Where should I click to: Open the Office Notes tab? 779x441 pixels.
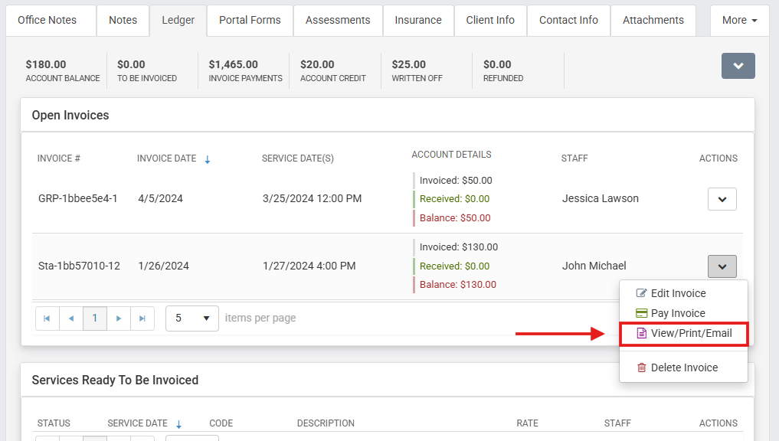[51, 21]
